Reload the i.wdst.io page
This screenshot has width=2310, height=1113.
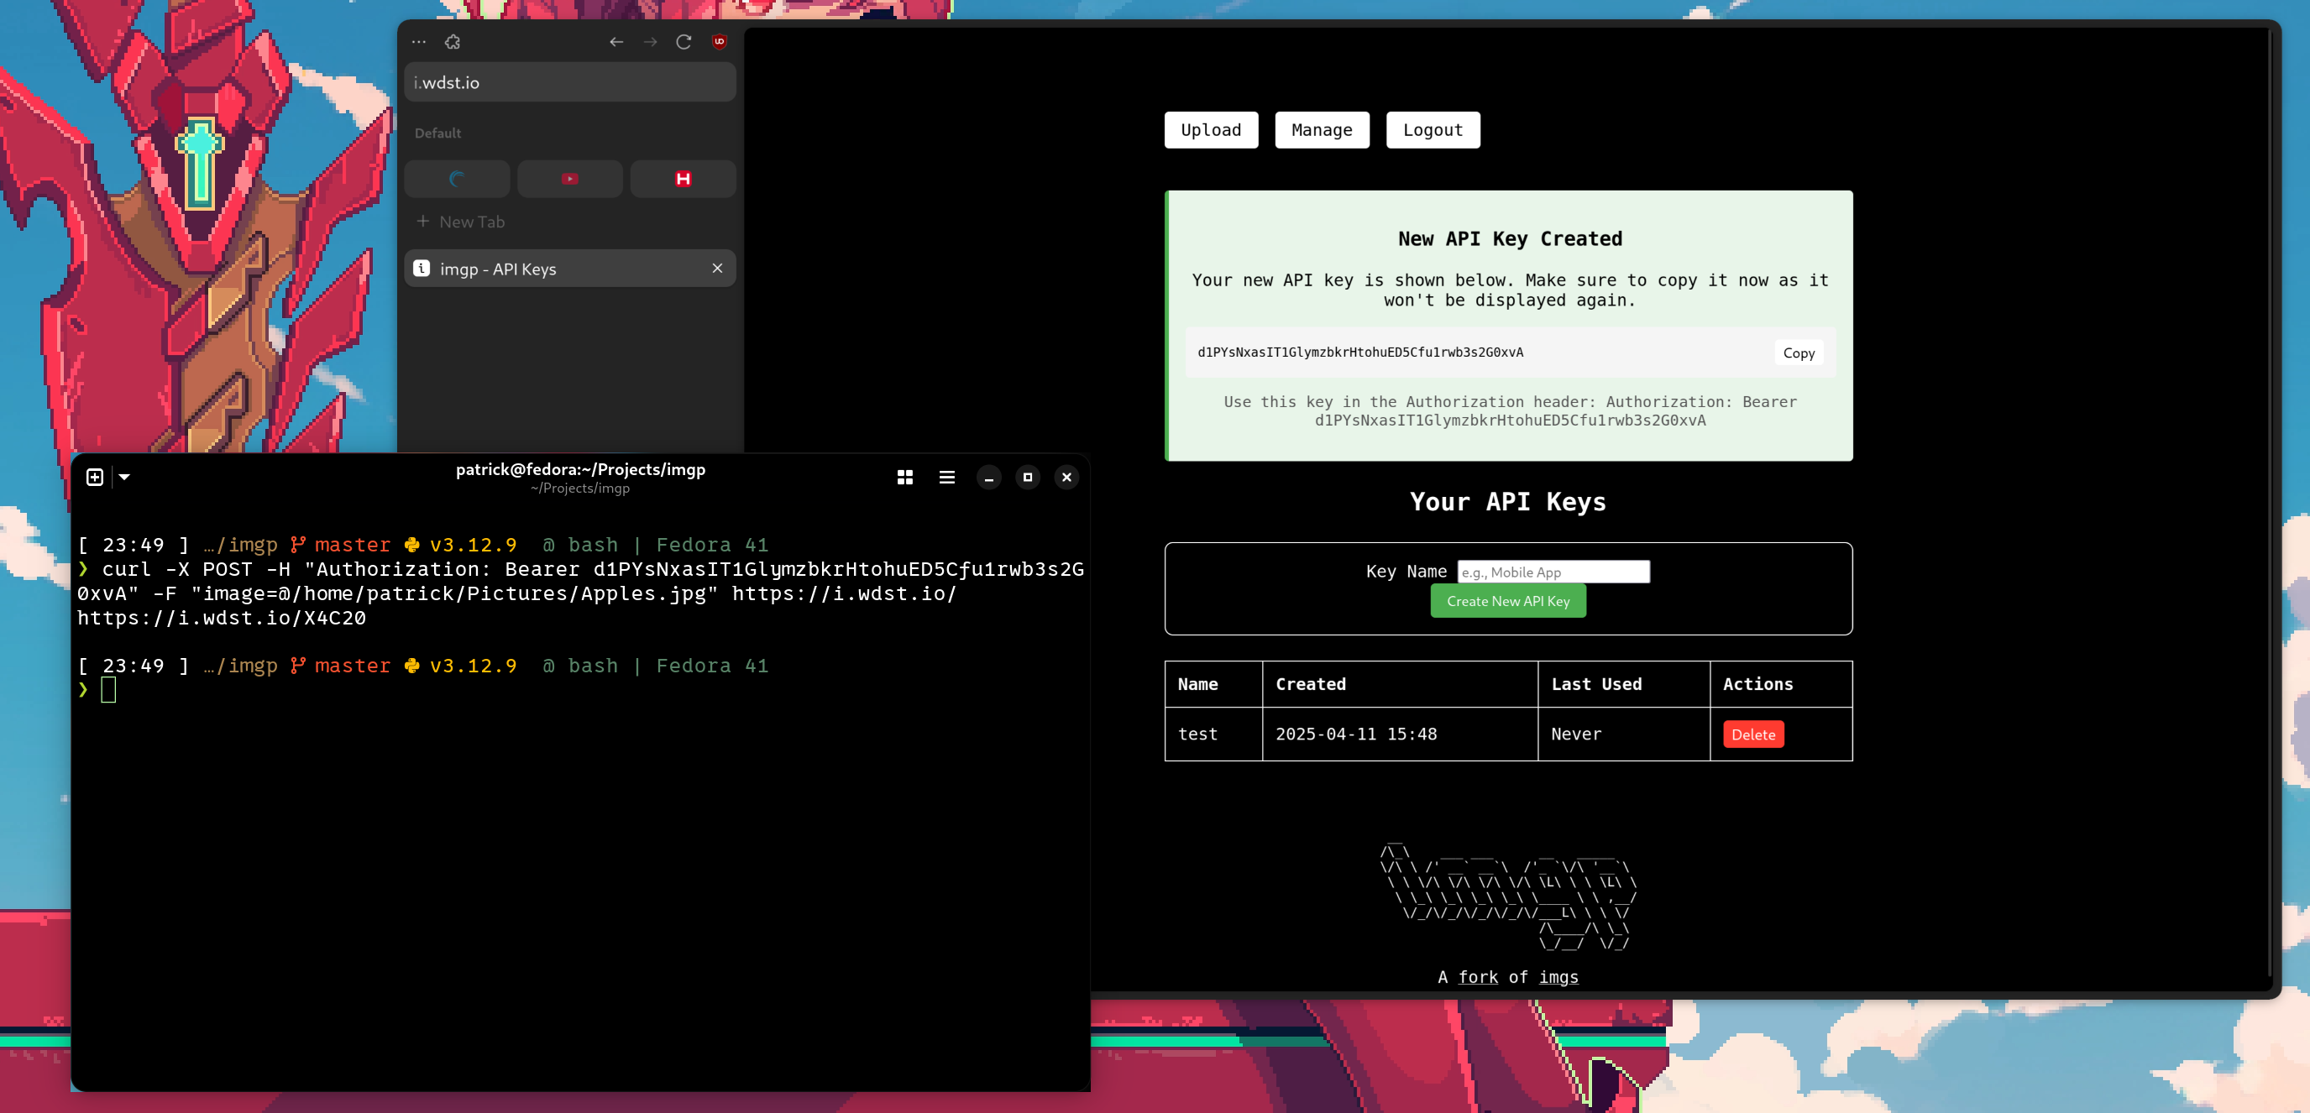click(684, 42)
